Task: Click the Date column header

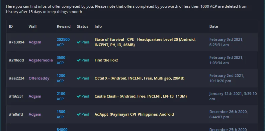Action: (213, 26)
